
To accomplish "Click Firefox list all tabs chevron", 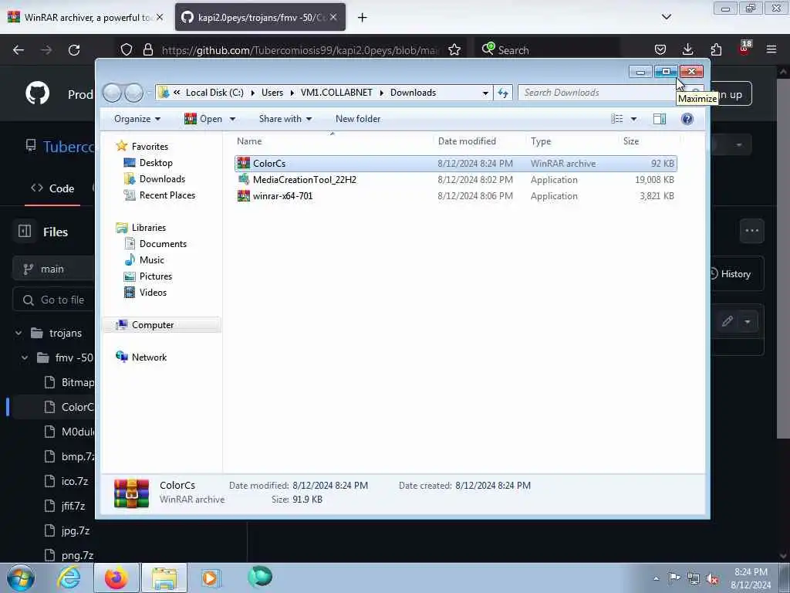I will (x=666, y=17).
